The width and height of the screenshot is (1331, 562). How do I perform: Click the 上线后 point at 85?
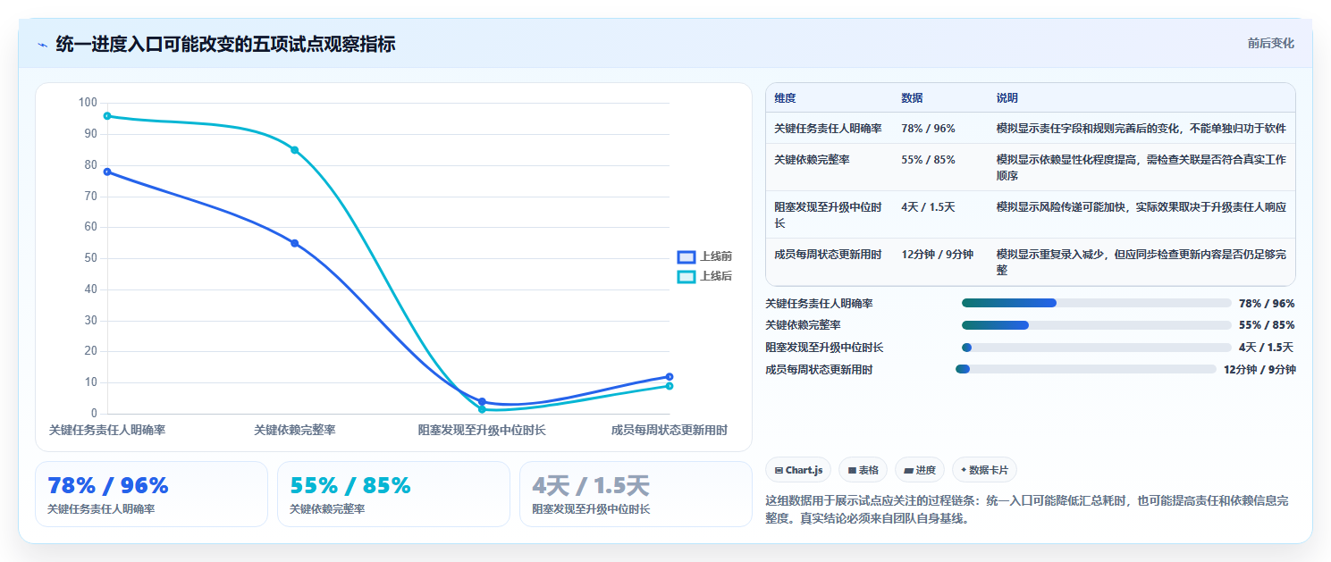tap(295, 150)
